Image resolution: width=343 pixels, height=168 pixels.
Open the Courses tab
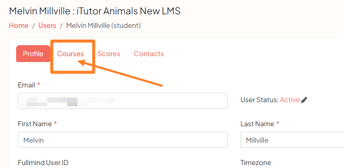[70, 54]
